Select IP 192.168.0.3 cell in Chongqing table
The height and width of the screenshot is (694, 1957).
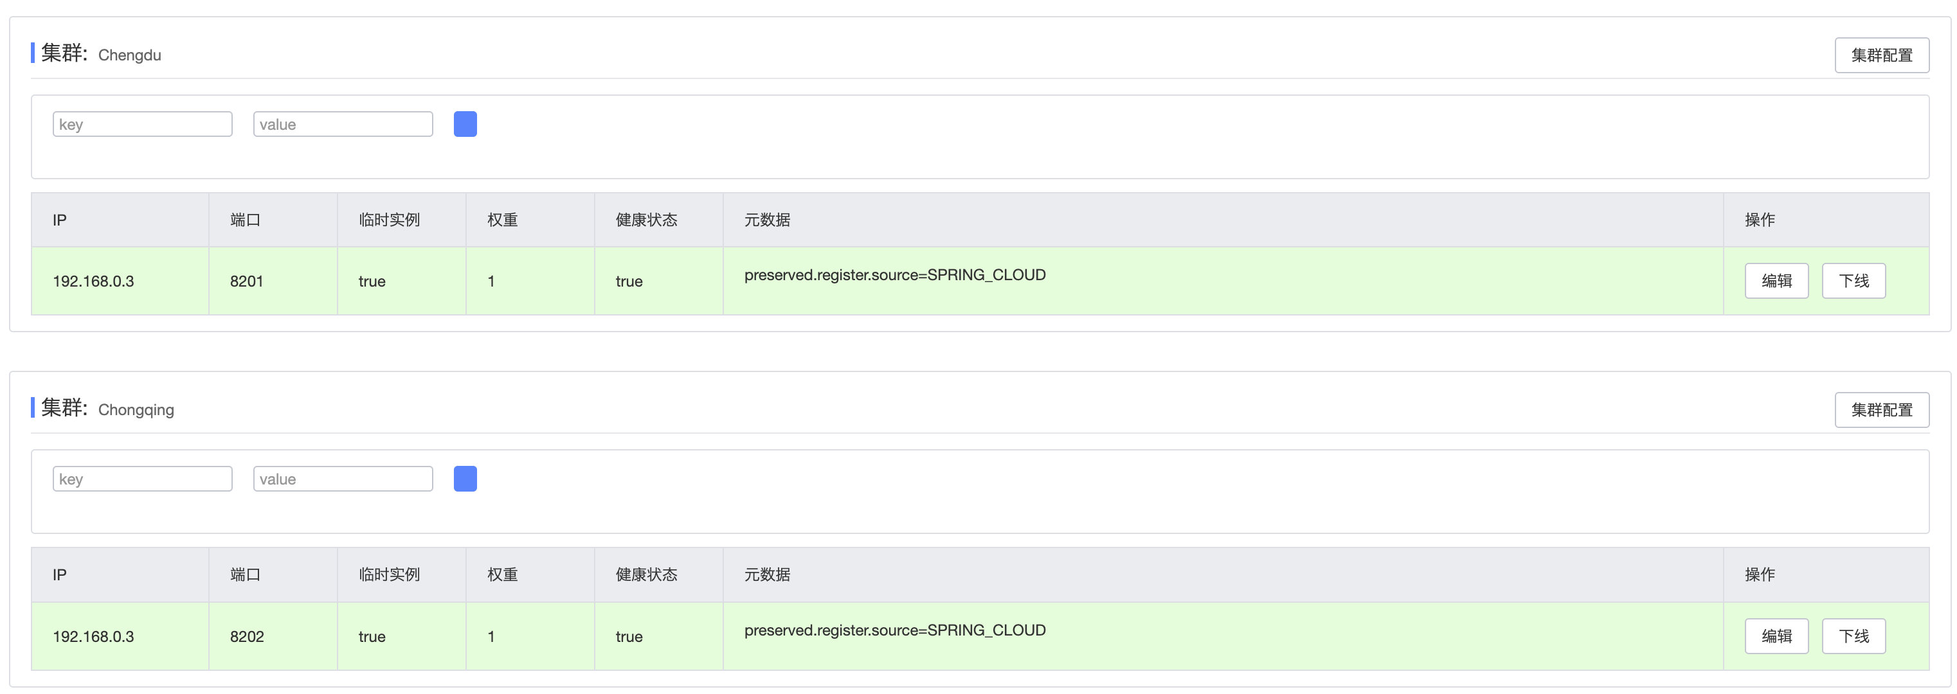point(93,636)
